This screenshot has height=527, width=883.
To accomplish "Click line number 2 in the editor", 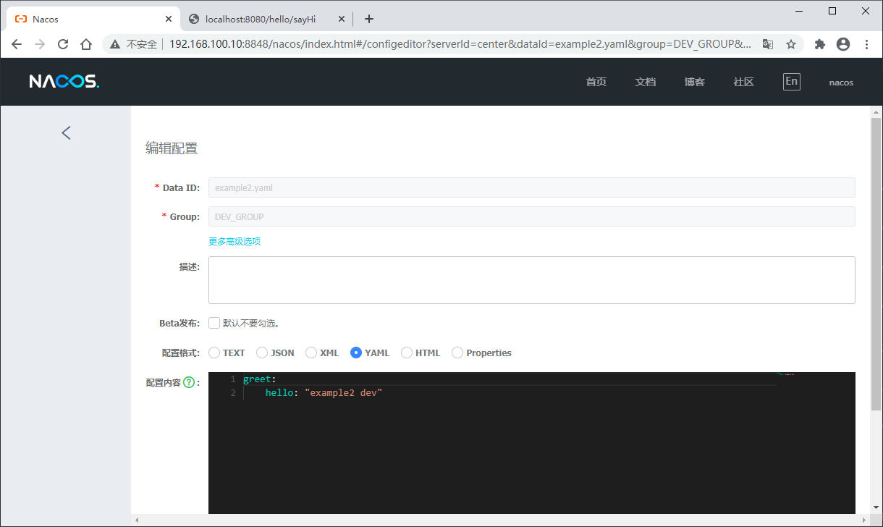I will (x=233, y=393).
